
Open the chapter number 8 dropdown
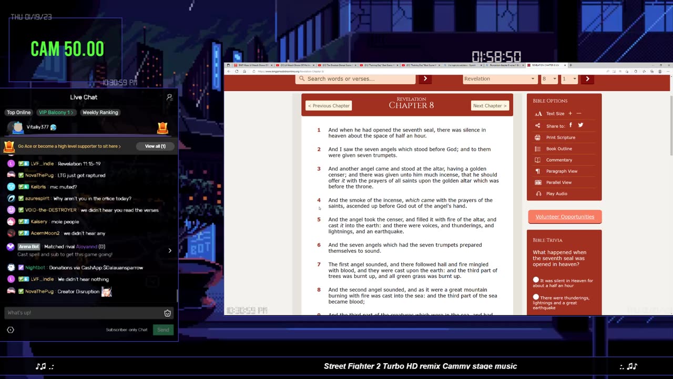point(549,79)
